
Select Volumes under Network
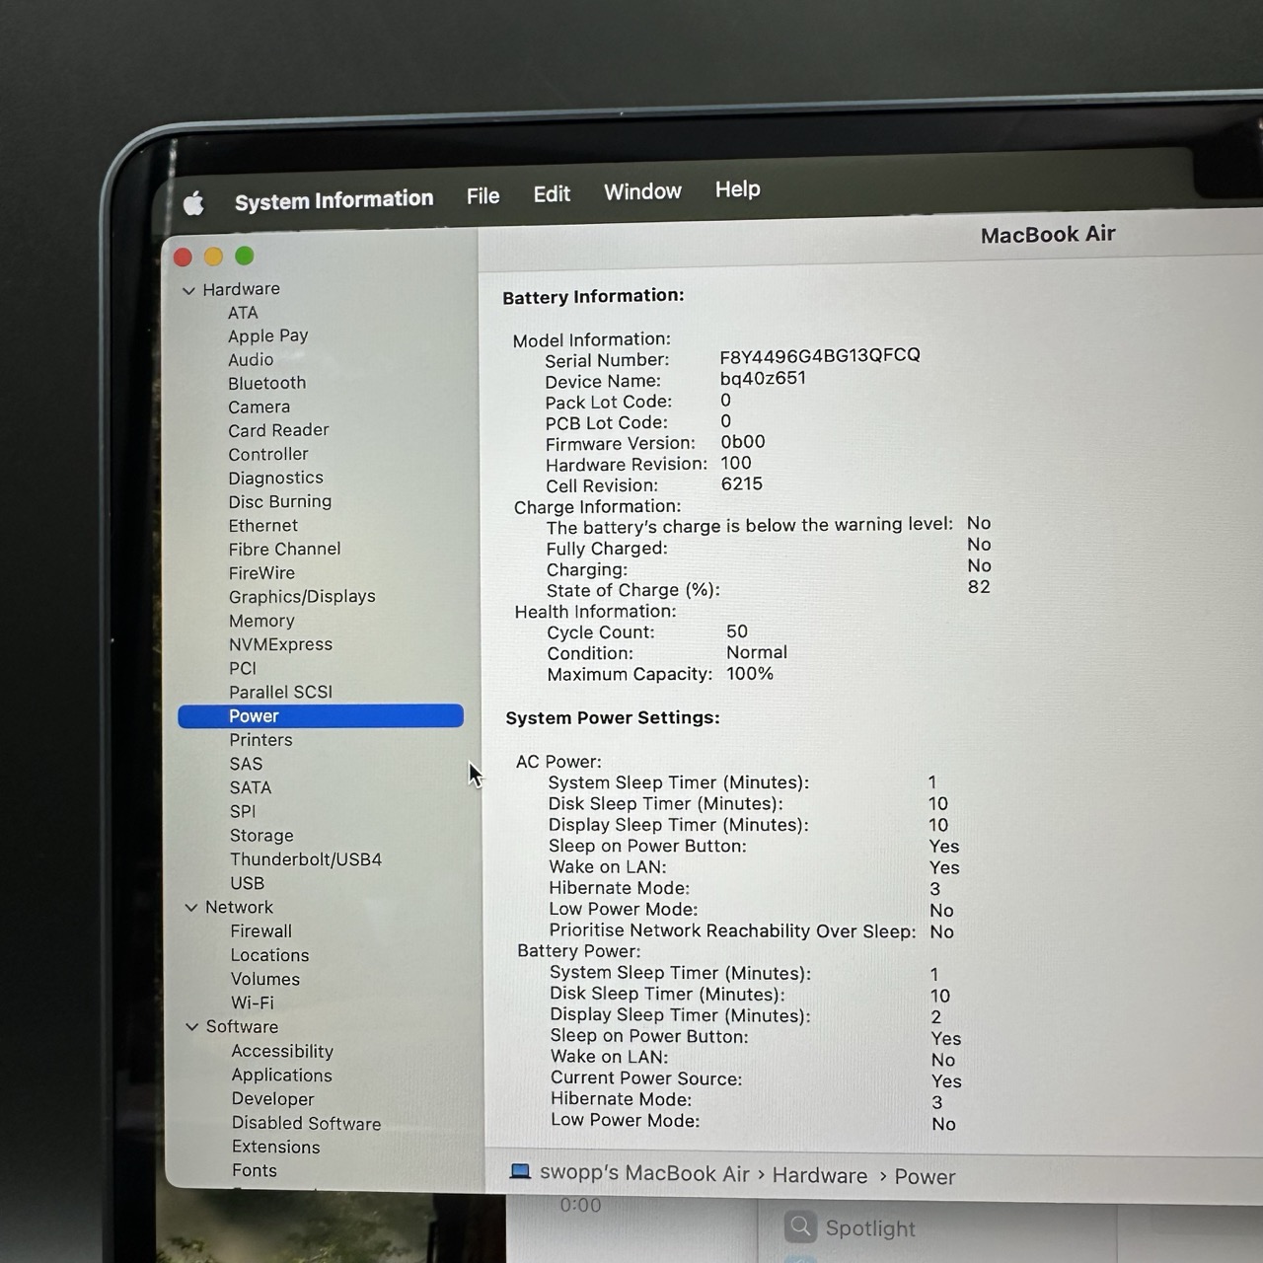pos(265,979)
